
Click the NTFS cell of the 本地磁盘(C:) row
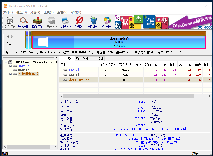(x=125, y=80)
